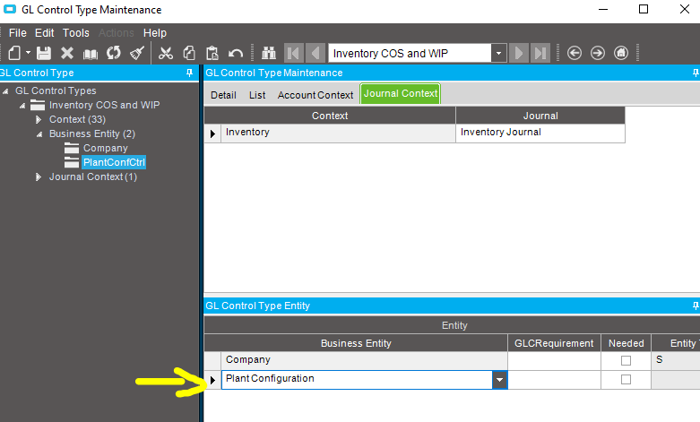Screen dimensions: 700x422
Task: Toggle Needed checkbox for Company row
Action: pyautogui.click(x=626, y=360)
